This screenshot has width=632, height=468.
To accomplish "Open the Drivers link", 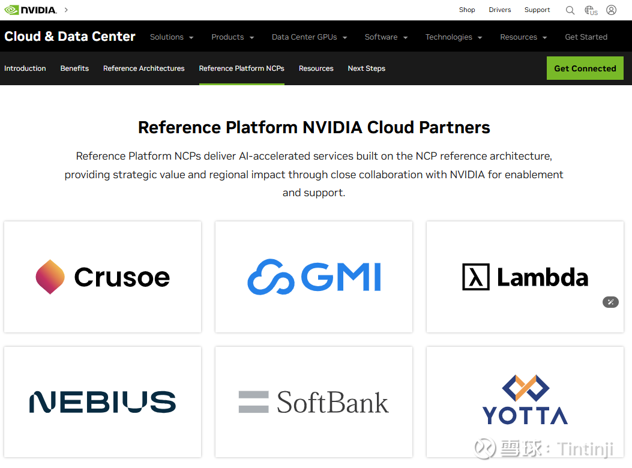I will coord(500,10).
